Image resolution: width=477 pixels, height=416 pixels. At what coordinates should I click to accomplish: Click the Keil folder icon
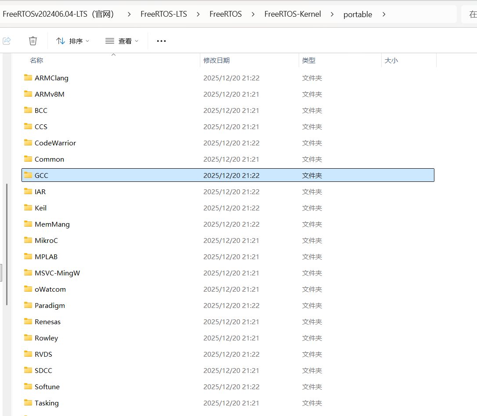point(28,207)
